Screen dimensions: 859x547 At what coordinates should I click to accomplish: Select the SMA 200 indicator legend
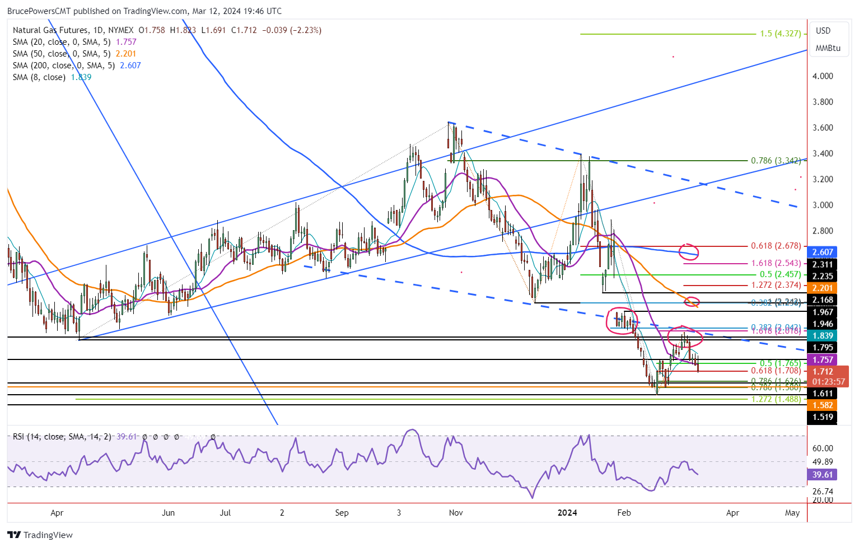tap(77, 66)
